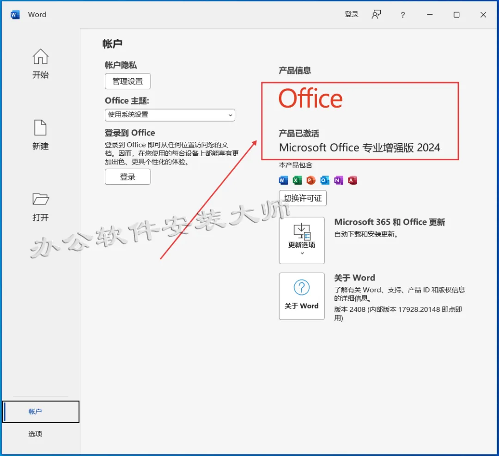The height and width of the screenshot is (456, 499).
Task: Open 选项 options from the sidebar
Action: click(35, 434)
